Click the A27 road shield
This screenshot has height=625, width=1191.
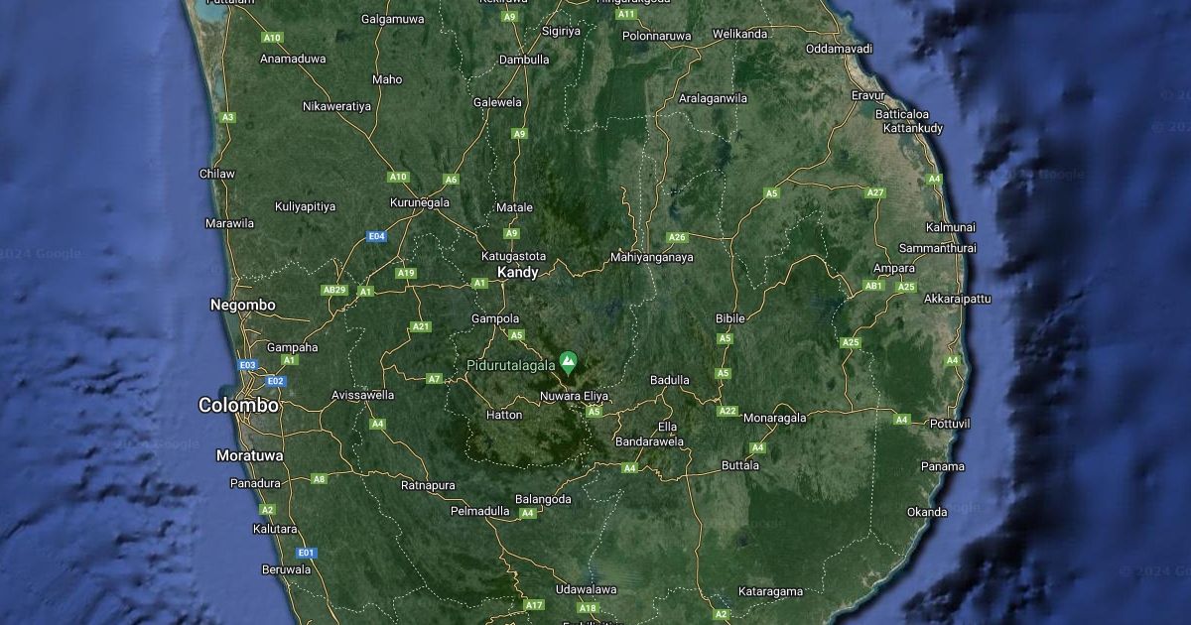(874, 192)
